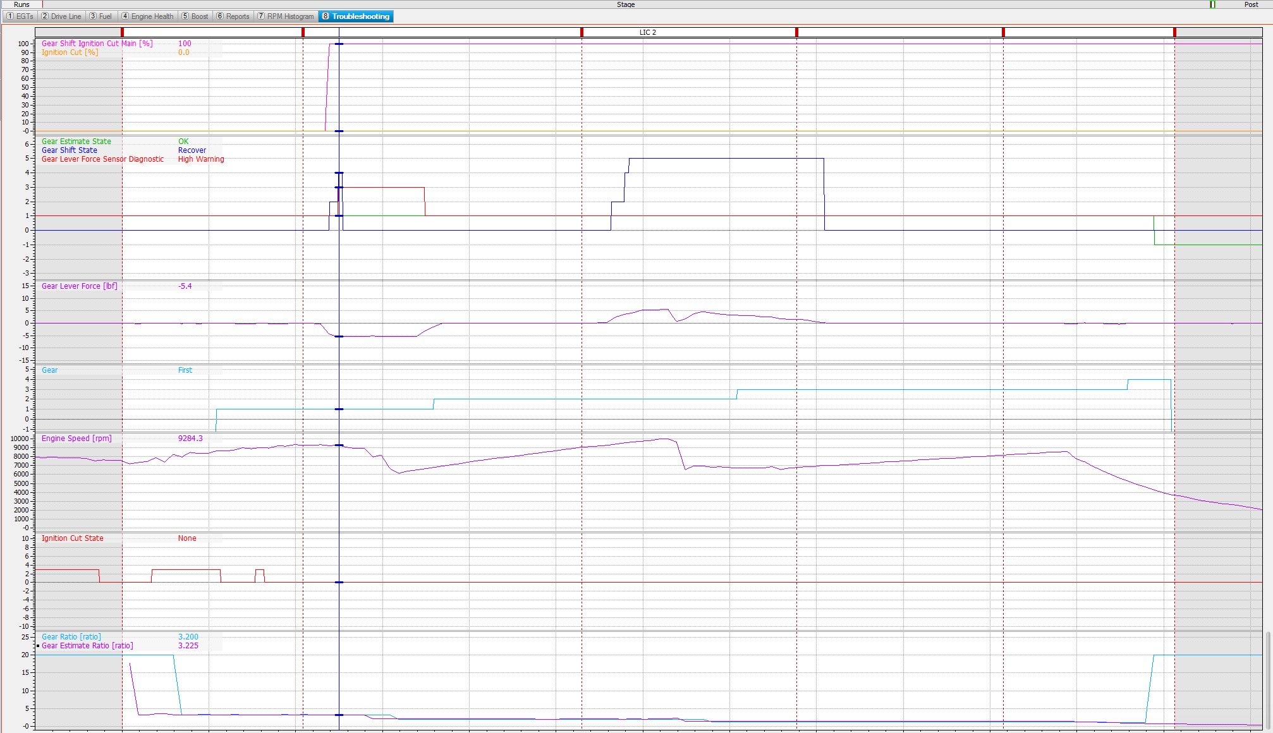Select the Ignition Cut State channel label

point(72,538)
